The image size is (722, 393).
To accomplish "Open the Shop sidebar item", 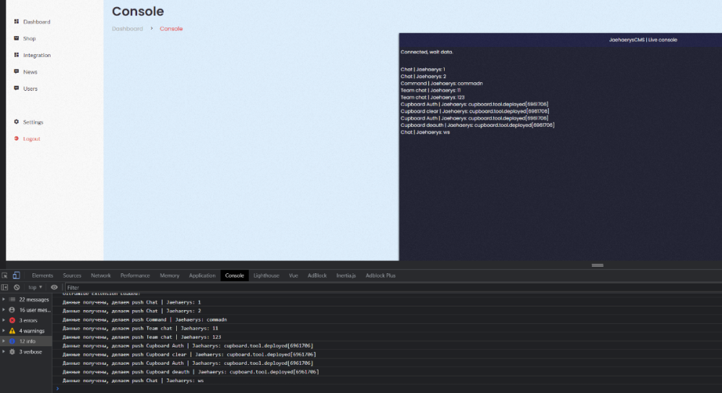I will pyautogui.click(x=29, y=38).
